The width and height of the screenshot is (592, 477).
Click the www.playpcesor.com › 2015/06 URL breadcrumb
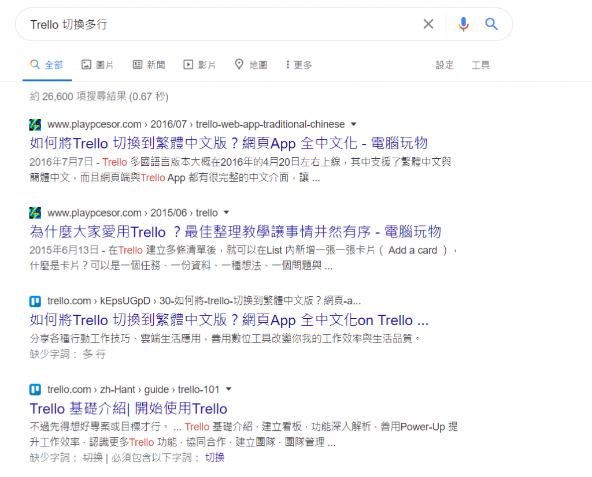(132, 213)
